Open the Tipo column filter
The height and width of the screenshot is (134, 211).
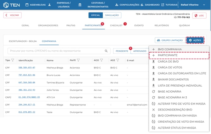[x=13, y=60]
